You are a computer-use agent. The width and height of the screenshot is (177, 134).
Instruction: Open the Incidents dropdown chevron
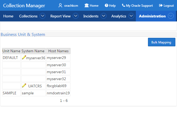tap(104, 16)
